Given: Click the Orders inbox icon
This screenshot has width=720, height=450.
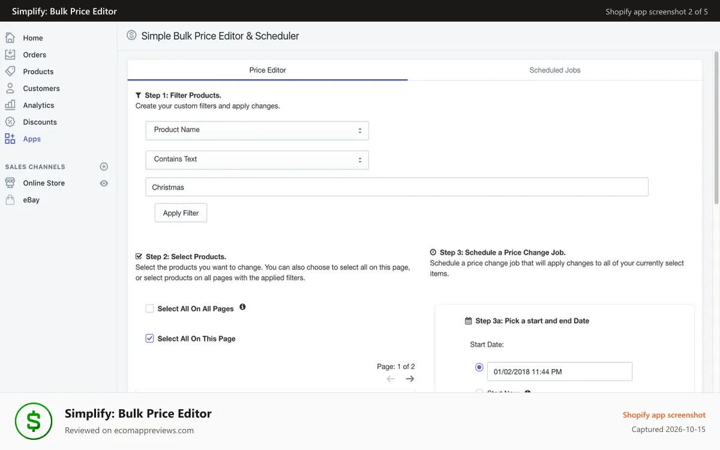Looking at the screenshot, I should click(x=10, y=55).
